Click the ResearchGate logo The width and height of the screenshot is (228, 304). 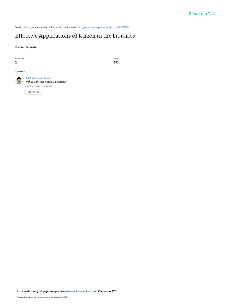tap(202, 14)
